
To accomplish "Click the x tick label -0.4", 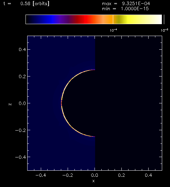I will coord(41,175).
